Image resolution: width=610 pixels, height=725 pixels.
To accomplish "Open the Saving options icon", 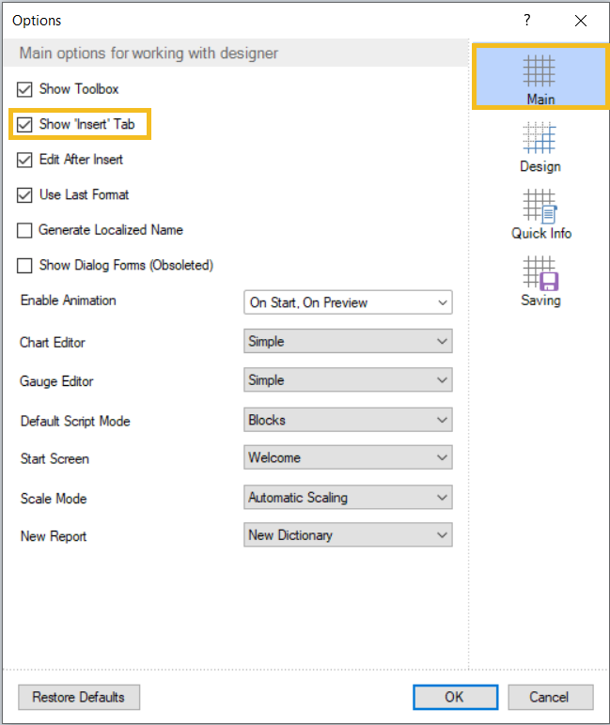I will (x=540, y=273).
